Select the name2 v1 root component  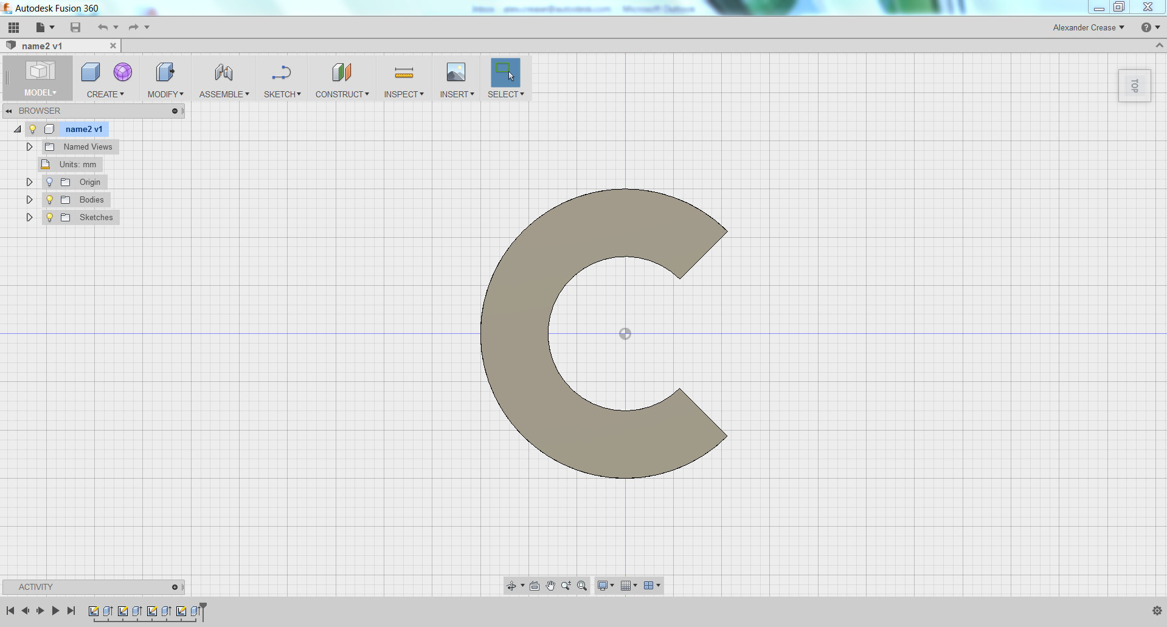[84, 129]
